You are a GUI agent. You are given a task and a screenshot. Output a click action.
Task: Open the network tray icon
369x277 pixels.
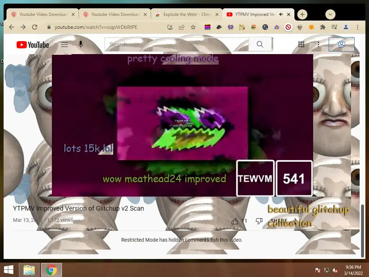326,270
